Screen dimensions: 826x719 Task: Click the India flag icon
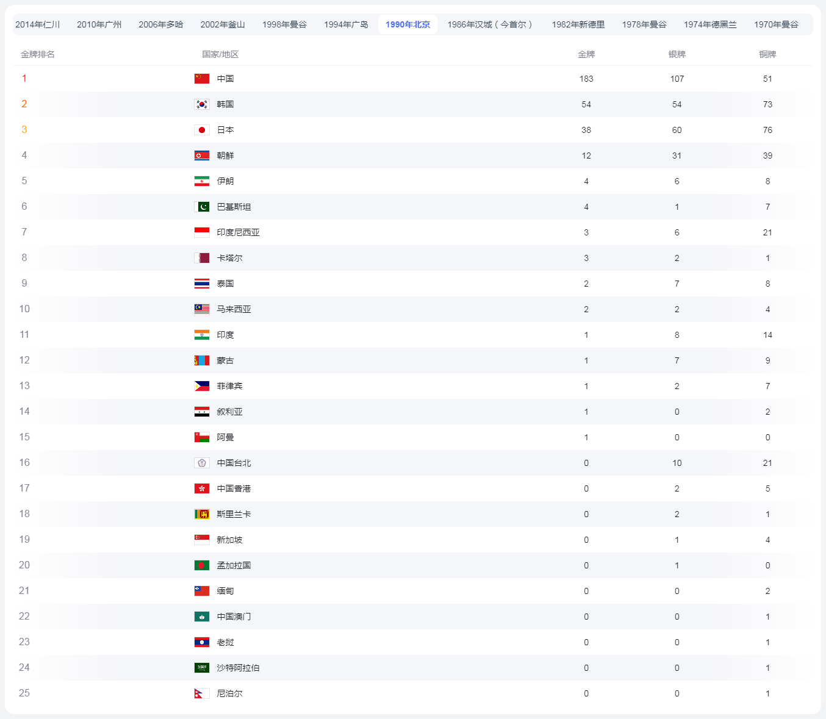[x=202, y=335]
